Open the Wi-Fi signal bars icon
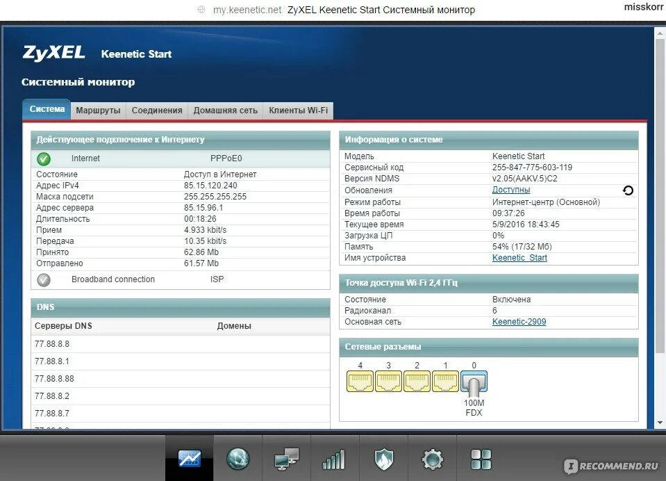The height and width of the screenshot is (481, 666). pyautogui.click(x=334, y=459)
